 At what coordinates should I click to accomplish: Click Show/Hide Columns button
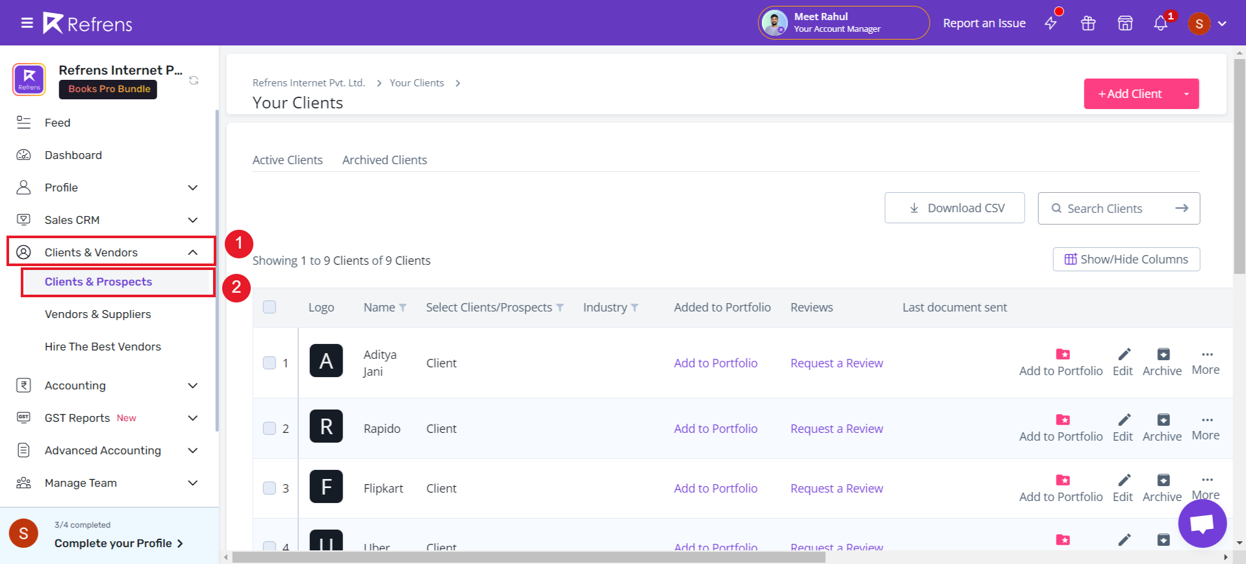click(1126, 260)
